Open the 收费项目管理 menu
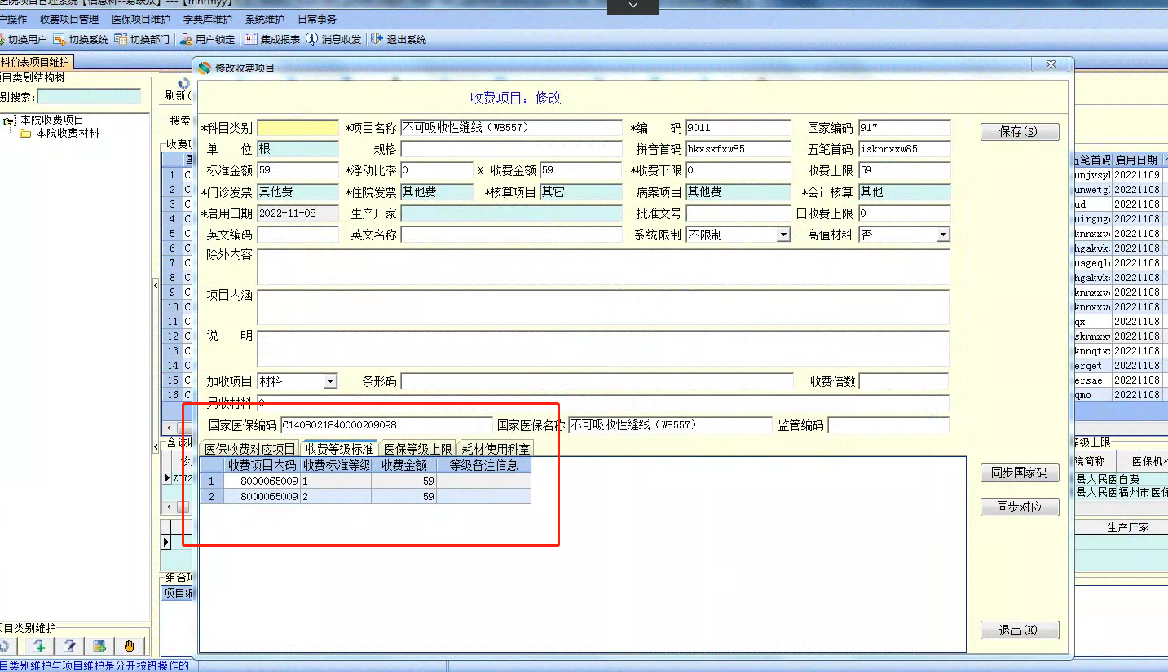 [x=68, y=19]
